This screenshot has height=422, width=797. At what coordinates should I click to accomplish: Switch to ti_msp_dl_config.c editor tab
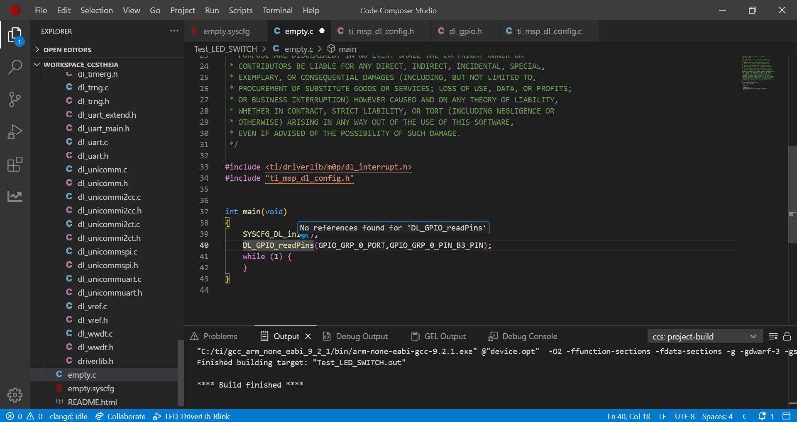pyautogui.click(x=549, y=31)
